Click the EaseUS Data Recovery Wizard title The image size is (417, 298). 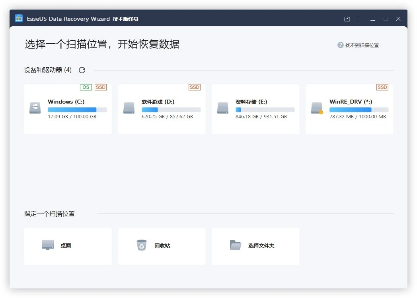68,19
